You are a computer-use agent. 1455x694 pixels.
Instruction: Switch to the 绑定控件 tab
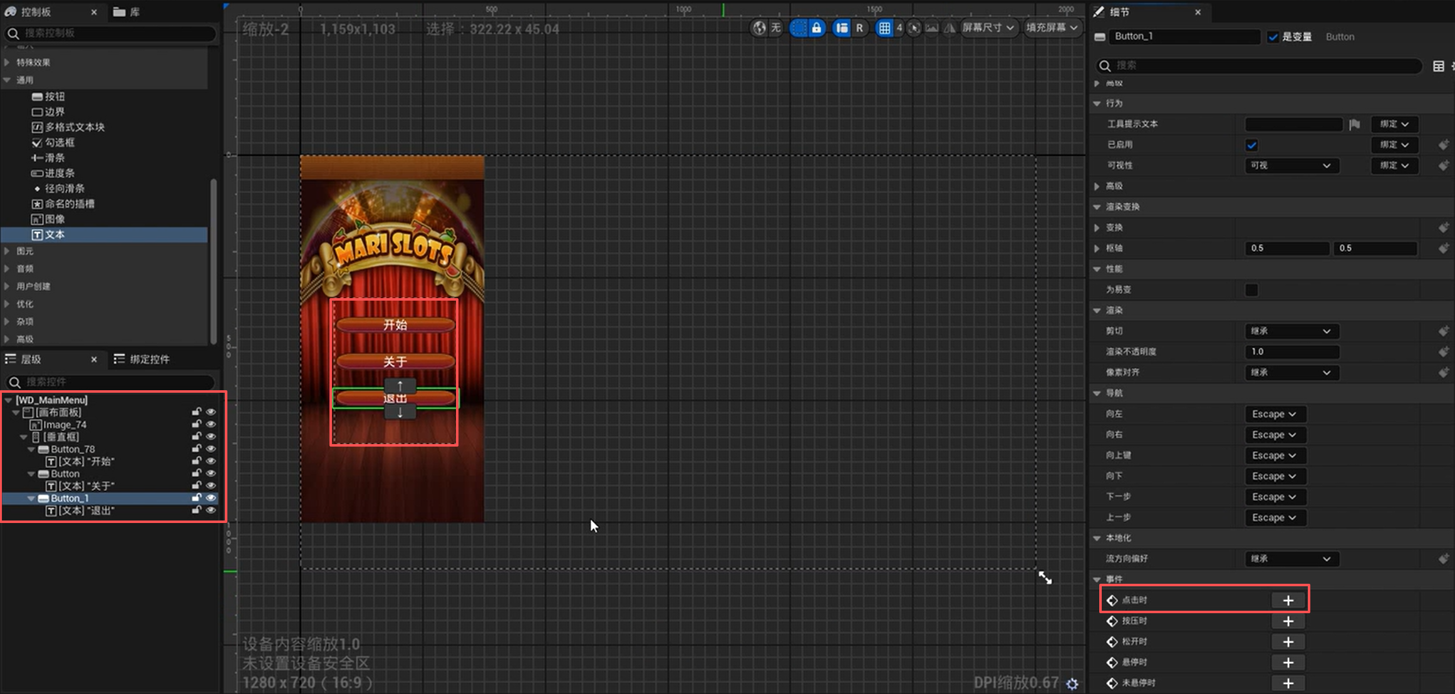tap(142, 359)
